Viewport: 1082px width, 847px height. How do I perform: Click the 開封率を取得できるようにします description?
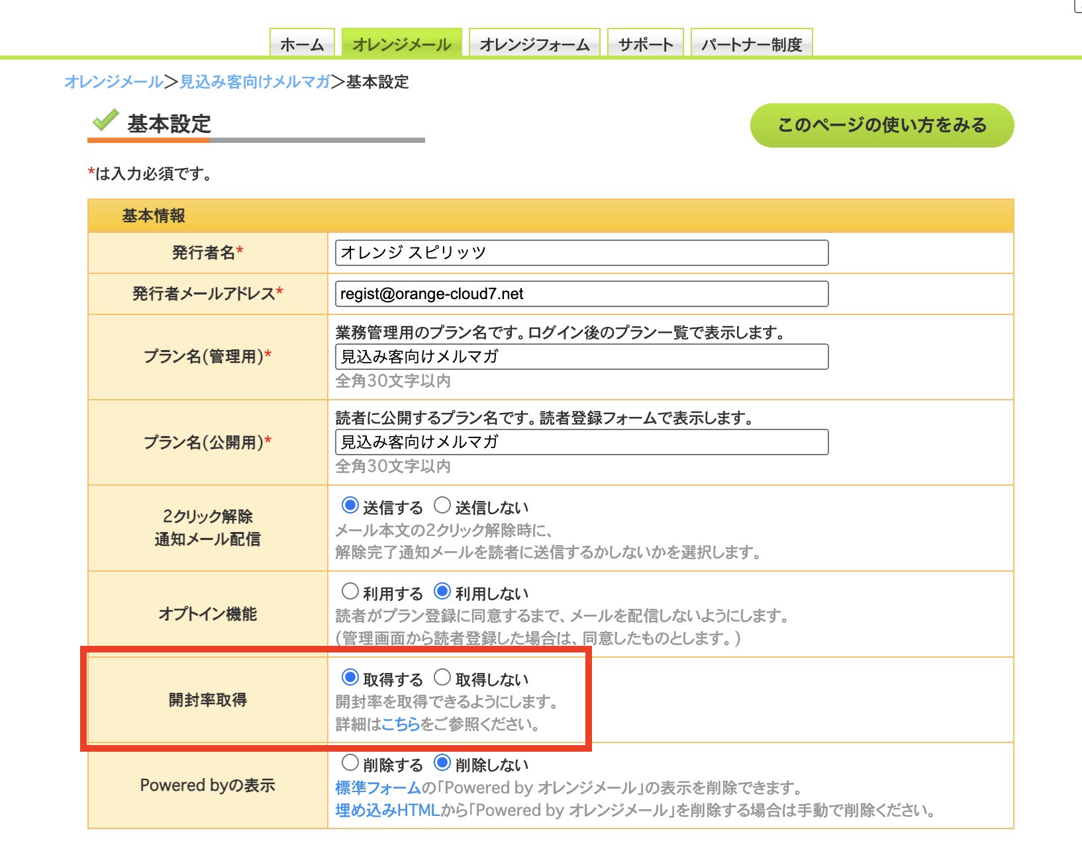[448, 701]
